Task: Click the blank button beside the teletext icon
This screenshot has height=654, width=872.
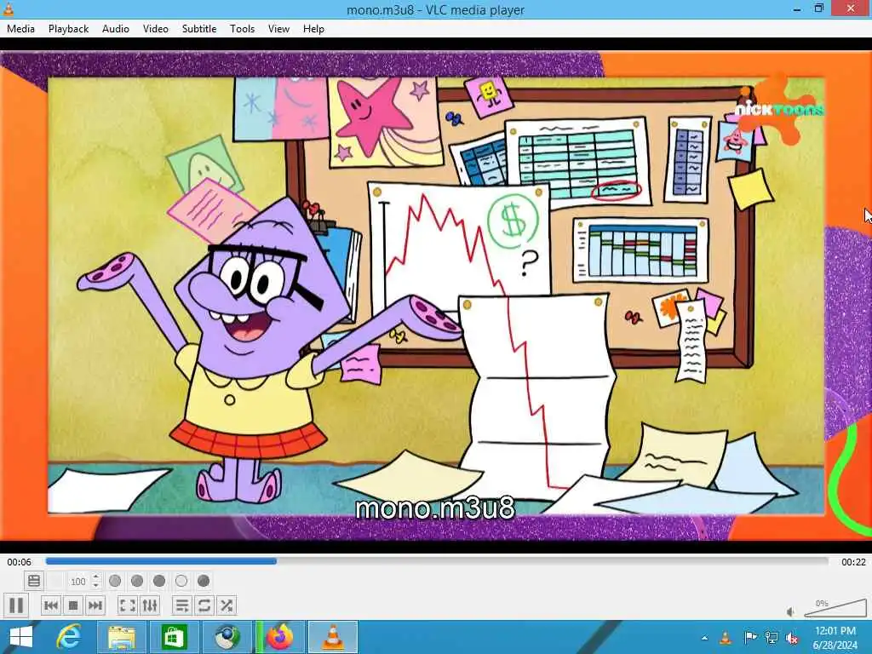Action: click(x=56, y=581)
